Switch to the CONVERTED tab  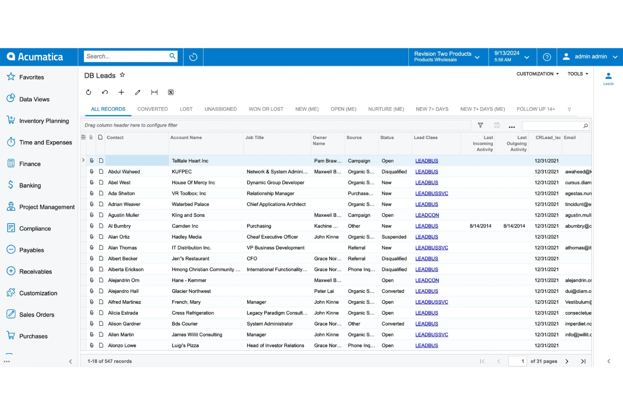coord(152,109)
